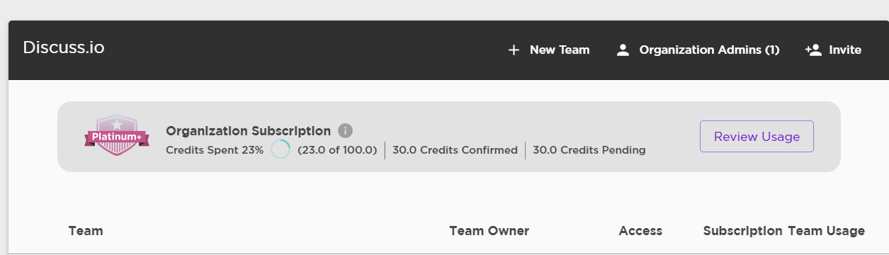Sort by the Team Owner column header
Viewport: 889px width, 255px height.
click(x=489, y=231)
